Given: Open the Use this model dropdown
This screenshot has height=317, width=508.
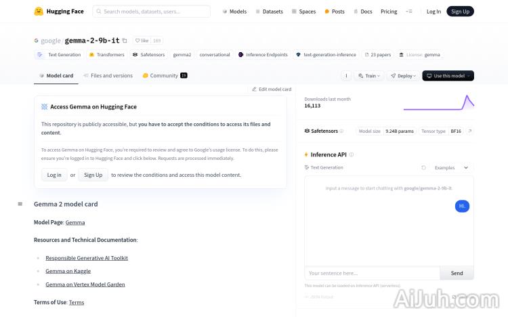Looking at the screenshot, I should coord(448,76).
